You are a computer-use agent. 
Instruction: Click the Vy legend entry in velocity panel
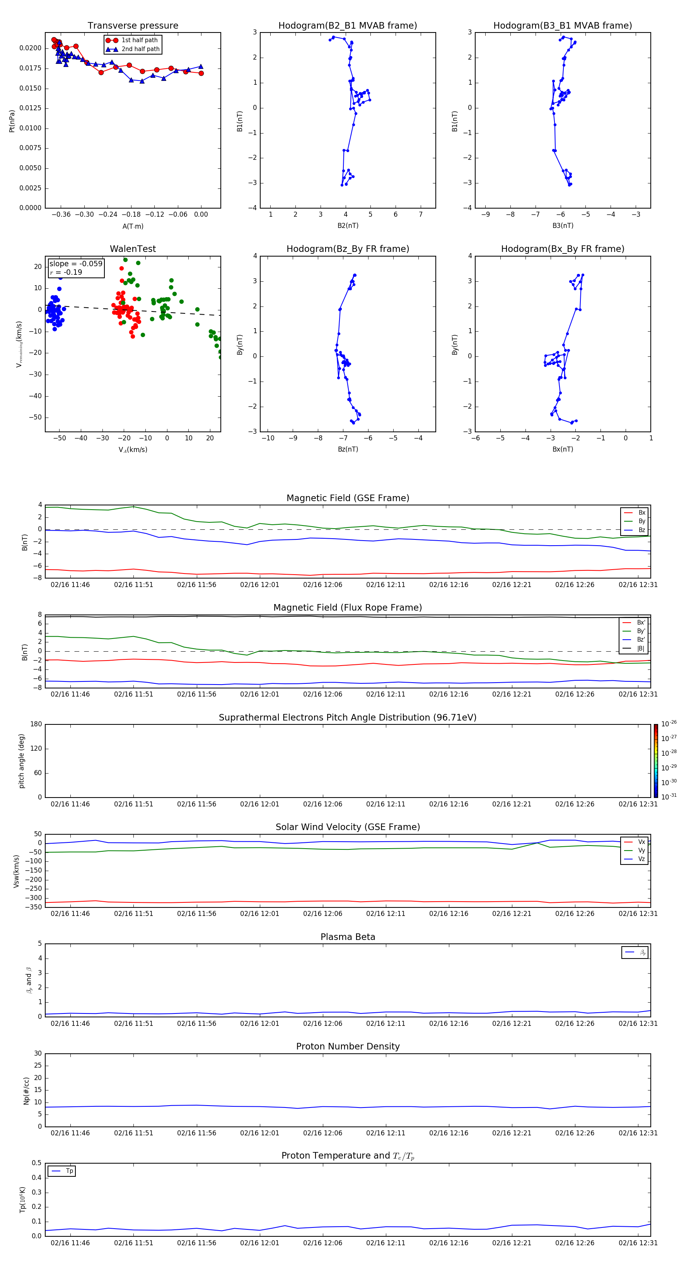coord(635,850)
